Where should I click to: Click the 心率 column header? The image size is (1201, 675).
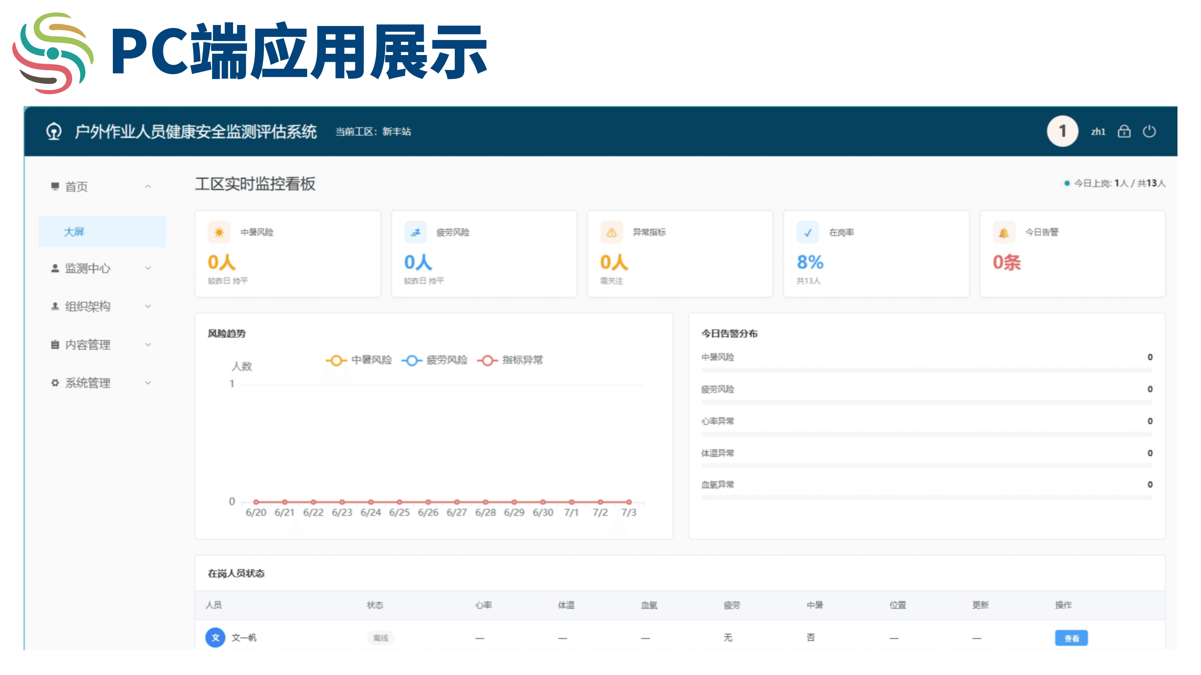(484, 605)
